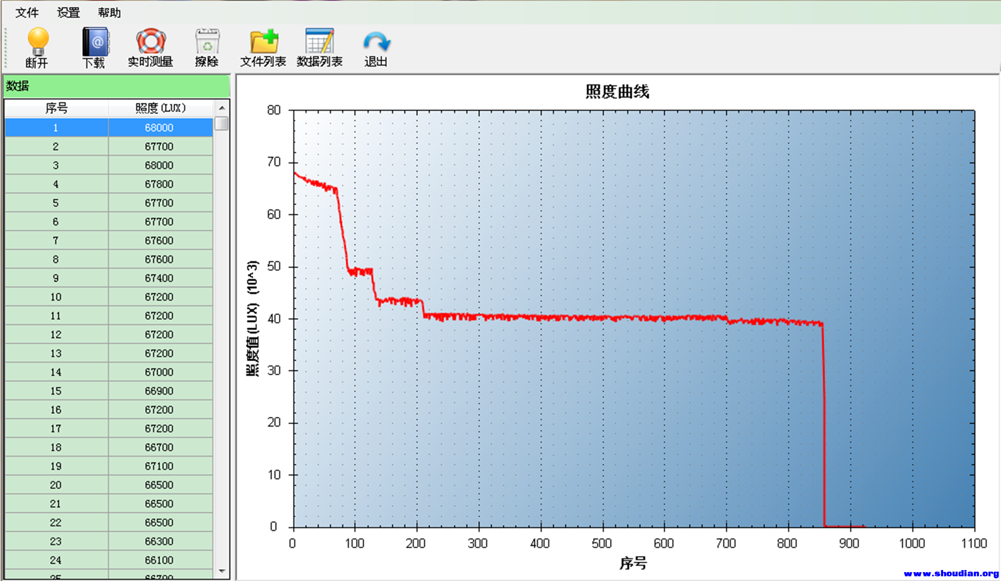Select row 1 with value 68000
The image size is (1001, 581).
pyautogui.click(x=109, y=128)
